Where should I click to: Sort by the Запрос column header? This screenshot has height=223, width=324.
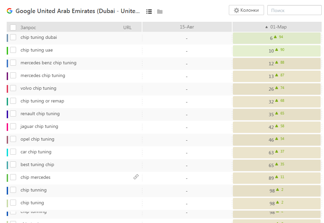28,27
